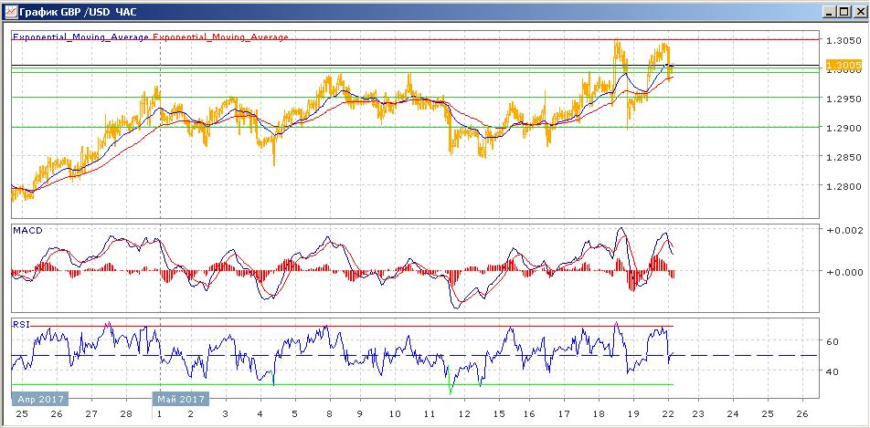Screen dimensions: 870x428
Task: Click the 1.2900 price axis label
Action: click(x=843, y=128)
